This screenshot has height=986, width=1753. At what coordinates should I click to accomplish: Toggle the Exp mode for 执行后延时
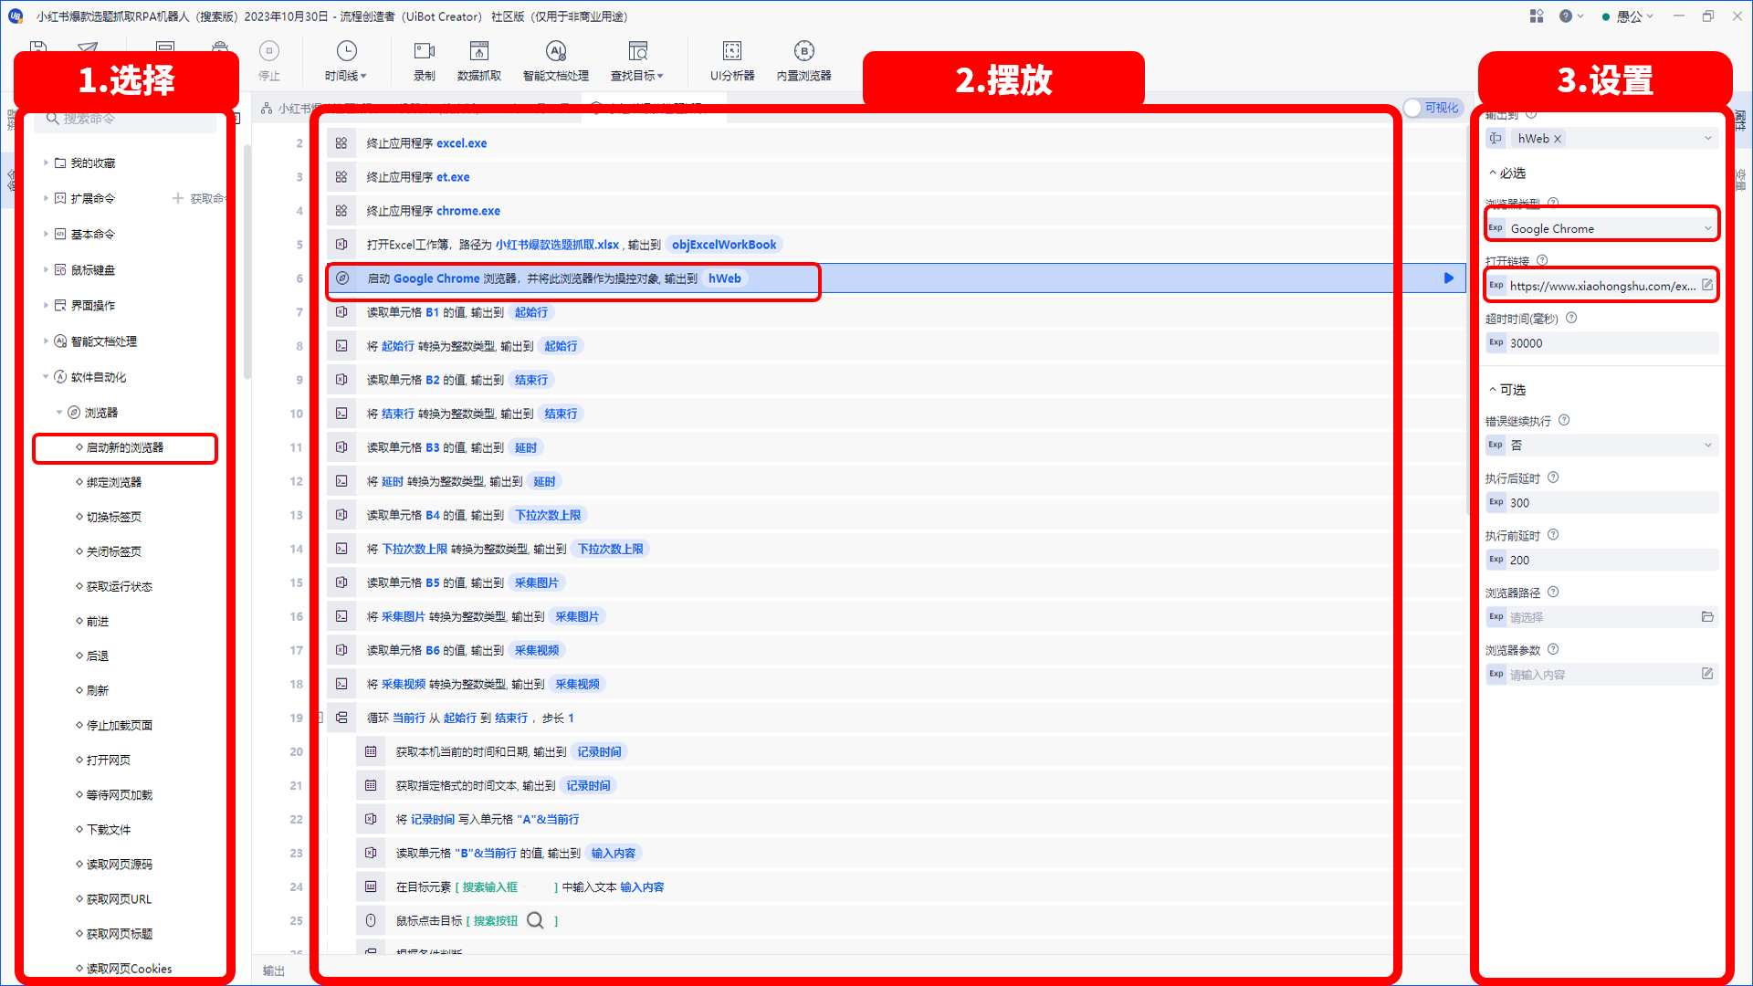point(1496,502)
